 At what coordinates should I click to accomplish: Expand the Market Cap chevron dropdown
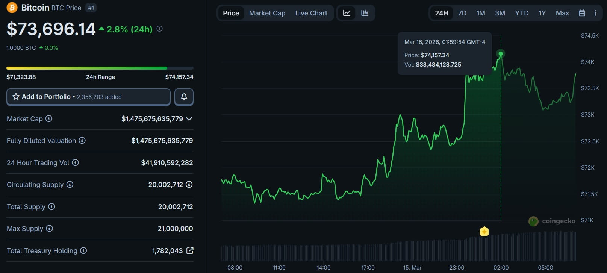(x=189, y=119)
